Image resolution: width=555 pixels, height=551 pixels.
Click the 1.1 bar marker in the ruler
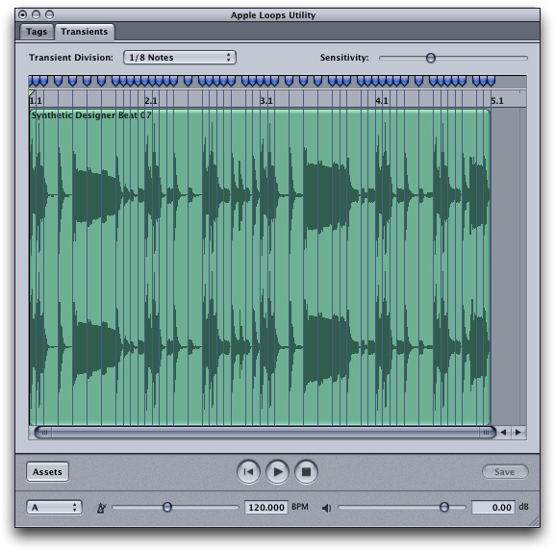36,101
